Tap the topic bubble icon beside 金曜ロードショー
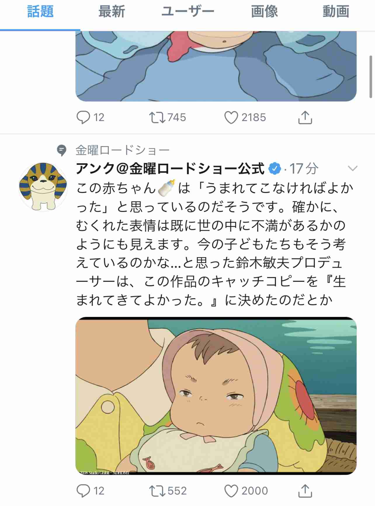375x506 pixels. 62,150
